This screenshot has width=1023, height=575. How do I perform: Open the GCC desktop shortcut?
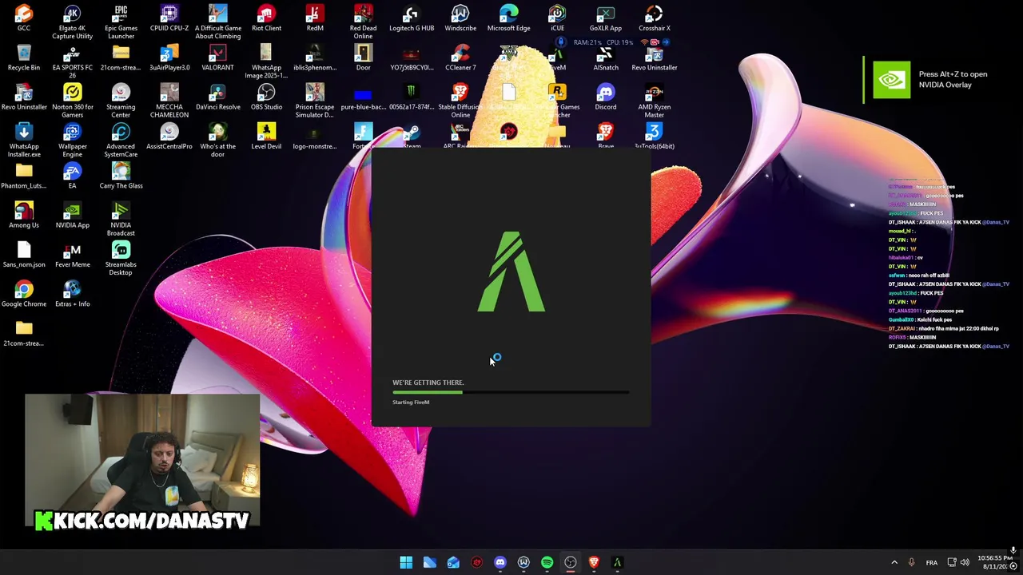pos(24,18)
